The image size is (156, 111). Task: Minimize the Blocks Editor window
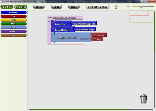coord(142,1)
